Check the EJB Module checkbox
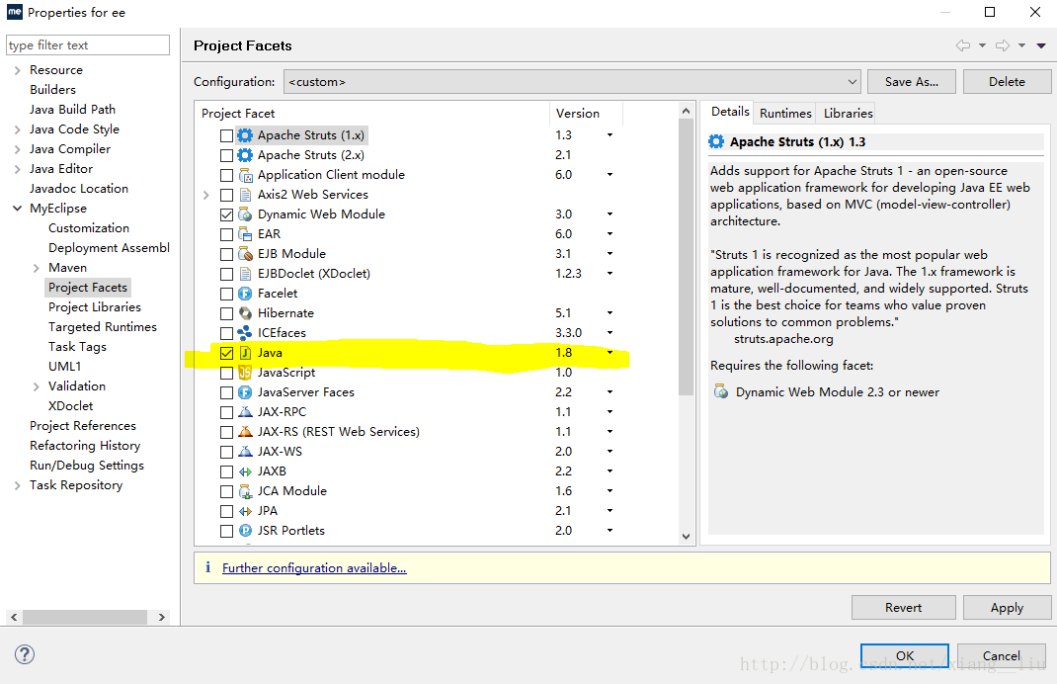Image resolution: width=1057 pixels, height=684 pixels. [x=226, y=254]
